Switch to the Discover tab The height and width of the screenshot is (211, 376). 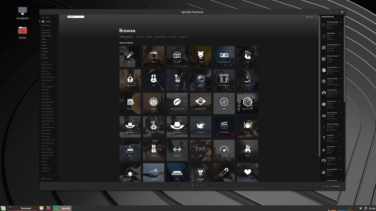tap(173, 37)
